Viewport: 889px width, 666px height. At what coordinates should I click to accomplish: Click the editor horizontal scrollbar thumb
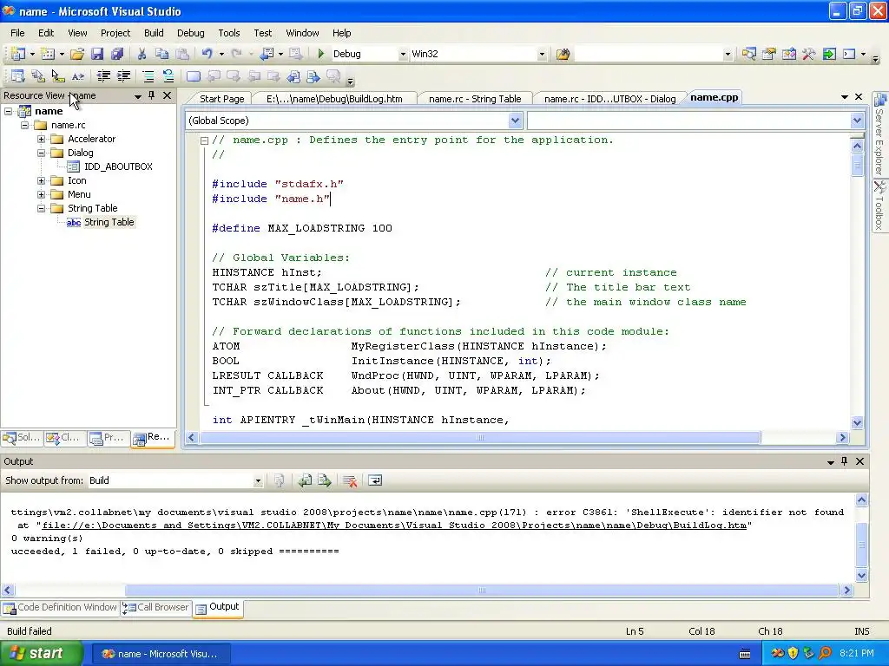(x=480, y=437)
